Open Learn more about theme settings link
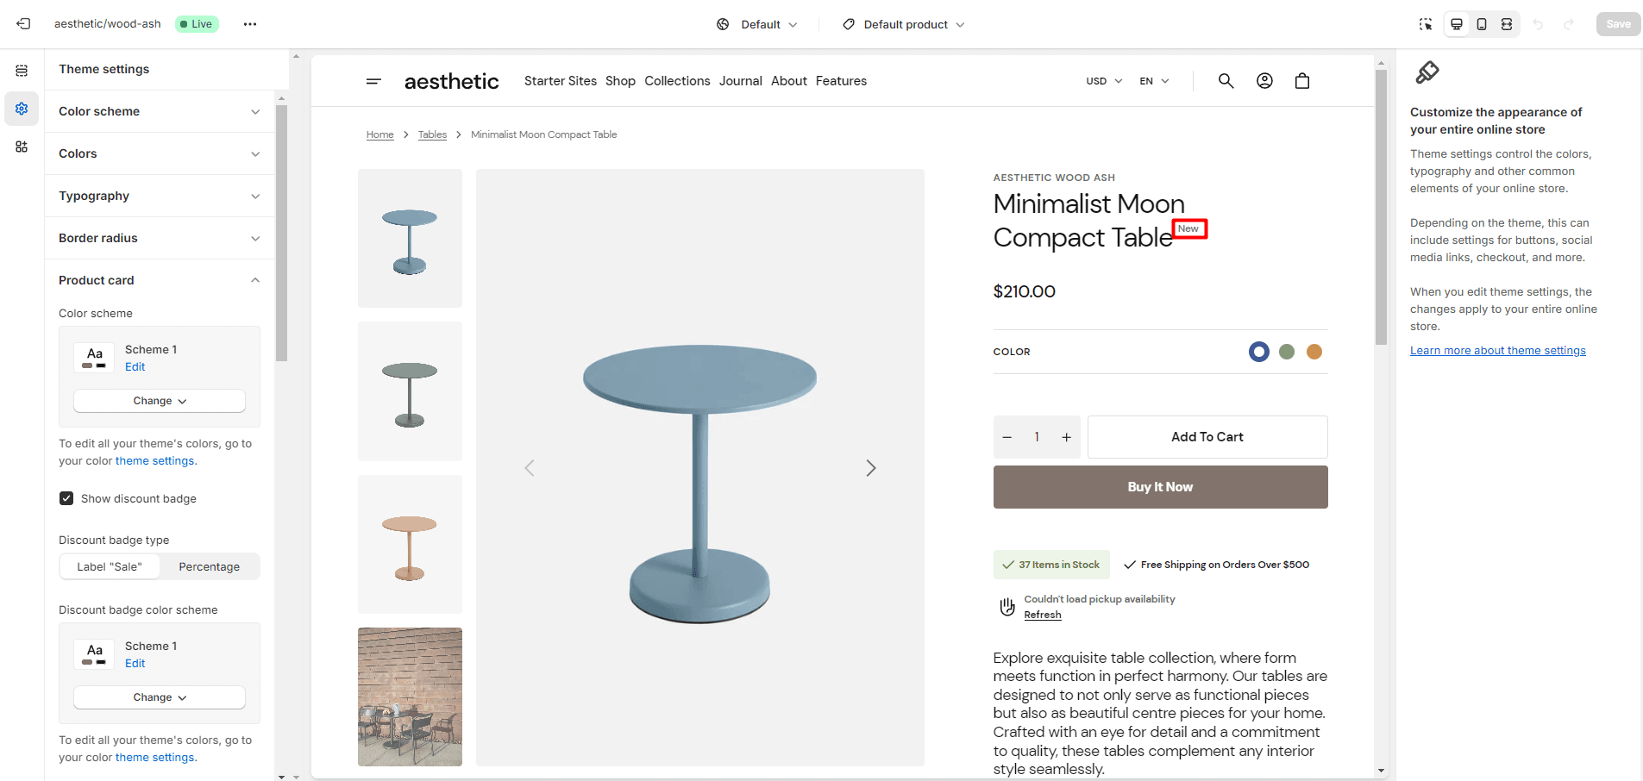This screenshot has width=1643, height=781. pyautogui.click(x=1497, y=351)
